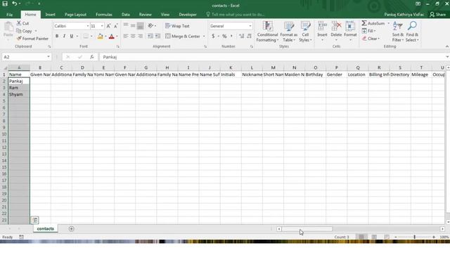The width and height of the screenshot is (450, 253).
Task: Click the Share button
Action: 437,14
